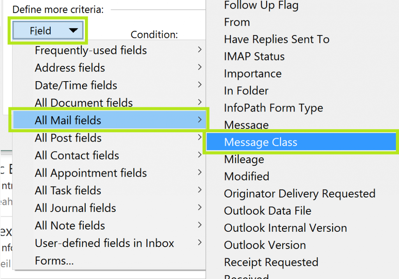Select the Outlook Data File field

[x=268, y=211]
